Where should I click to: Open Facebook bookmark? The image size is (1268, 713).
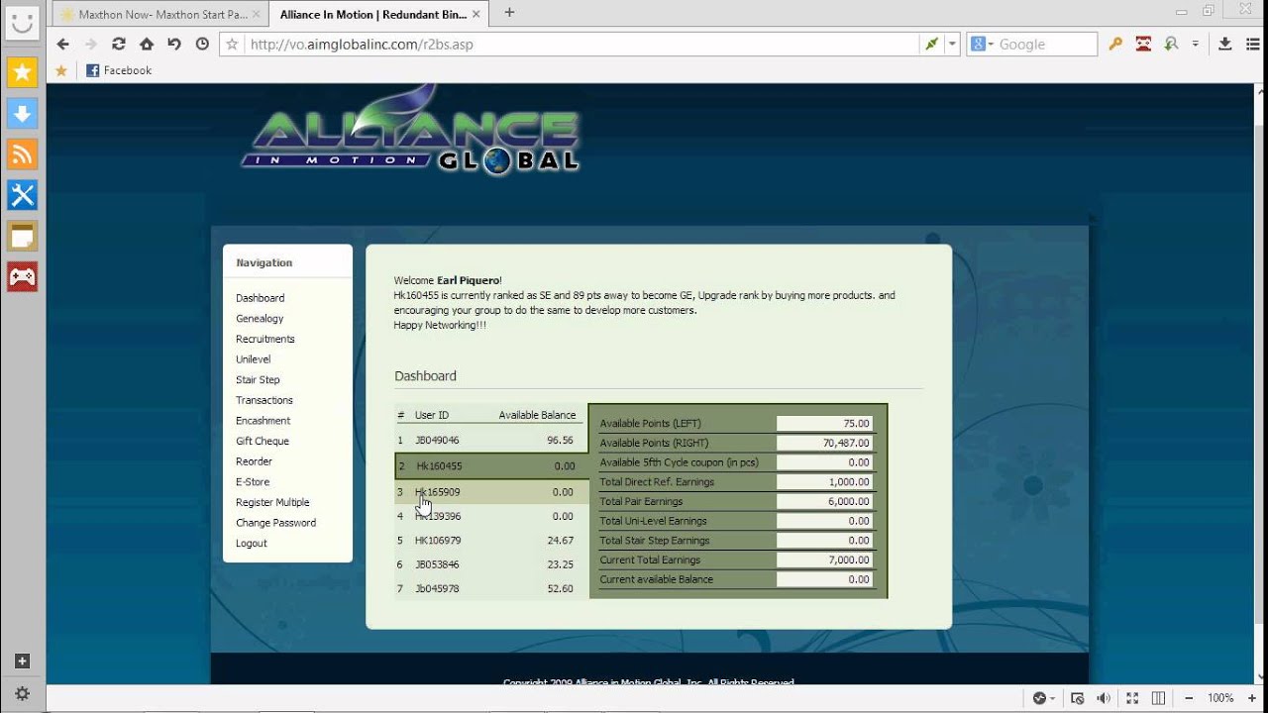119,70
